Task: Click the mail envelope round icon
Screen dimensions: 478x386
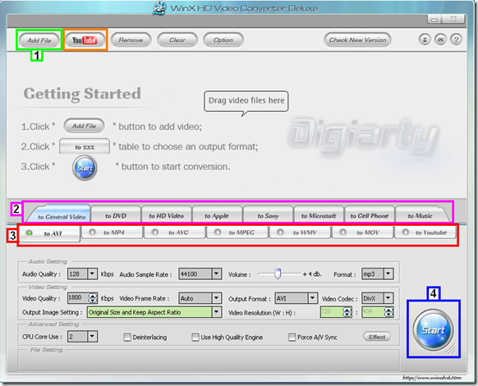Action: (x=440, y=39)
